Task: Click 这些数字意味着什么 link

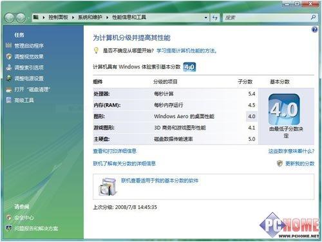Action: (291, 151)
